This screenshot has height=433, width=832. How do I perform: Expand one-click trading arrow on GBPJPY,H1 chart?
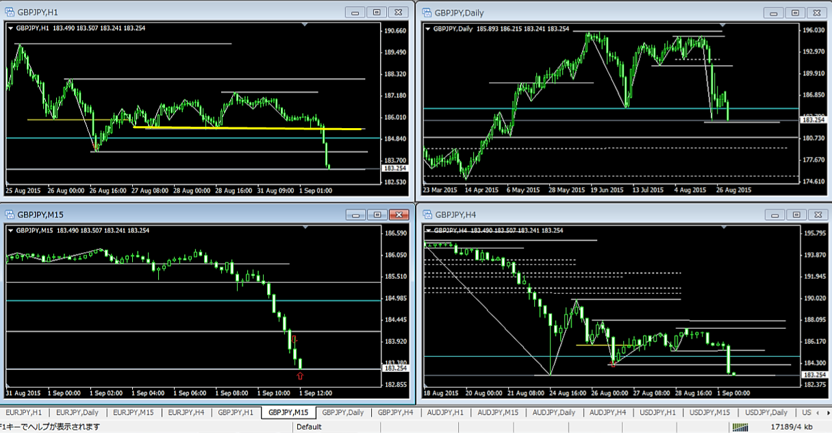tap(10, 28)
